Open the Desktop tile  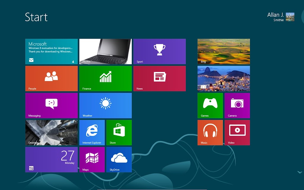click(51, 133)
